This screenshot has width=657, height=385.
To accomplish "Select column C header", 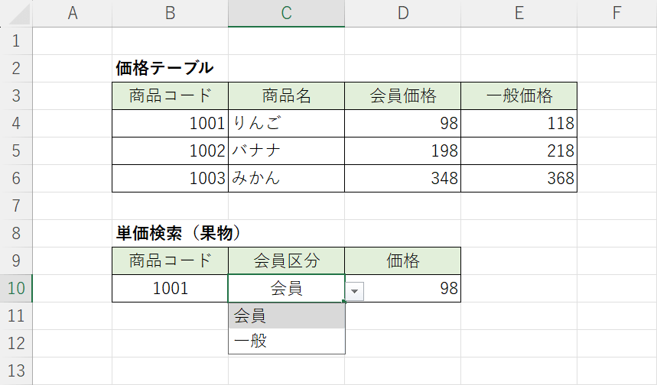I will pos(286,13).
